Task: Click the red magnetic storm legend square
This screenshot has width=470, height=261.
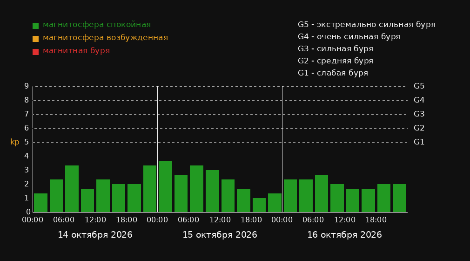Action: coord(35,52)
